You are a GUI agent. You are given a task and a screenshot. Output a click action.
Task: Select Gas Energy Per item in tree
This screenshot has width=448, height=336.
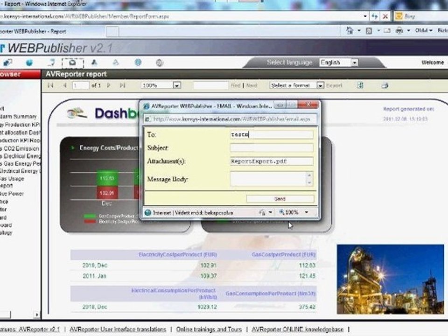click(x=20, y=163)
